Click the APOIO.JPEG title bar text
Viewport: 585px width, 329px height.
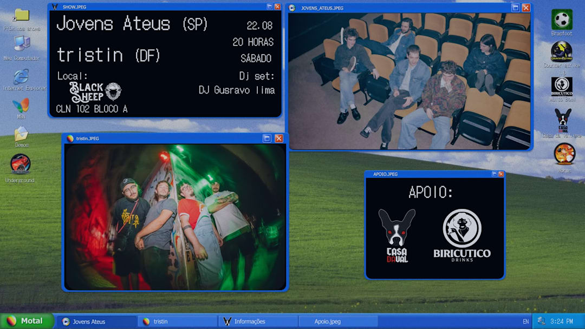pyautogui.click(x=386, y=174)
